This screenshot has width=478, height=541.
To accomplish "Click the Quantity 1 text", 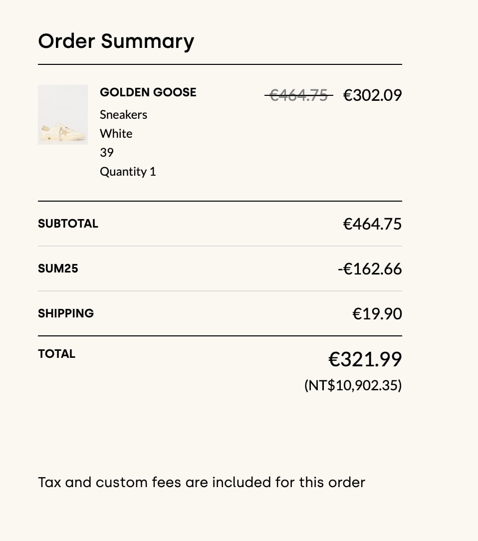I will (x=128, y=172).
